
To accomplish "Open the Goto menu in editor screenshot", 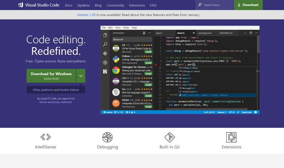I will pos(126,28).
